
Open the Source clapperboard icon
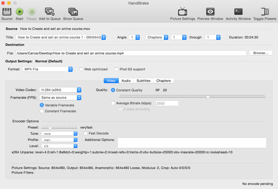[x=7, y=12]
